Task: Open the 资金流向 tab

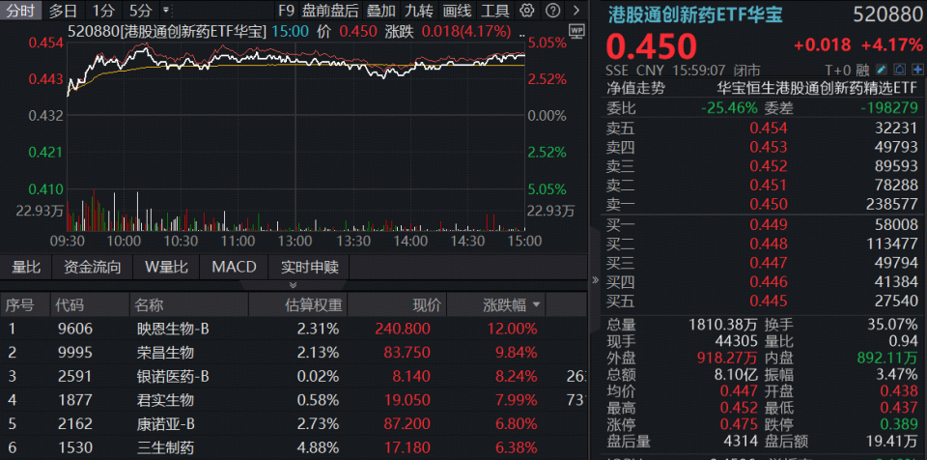Action: click(93, 267)
